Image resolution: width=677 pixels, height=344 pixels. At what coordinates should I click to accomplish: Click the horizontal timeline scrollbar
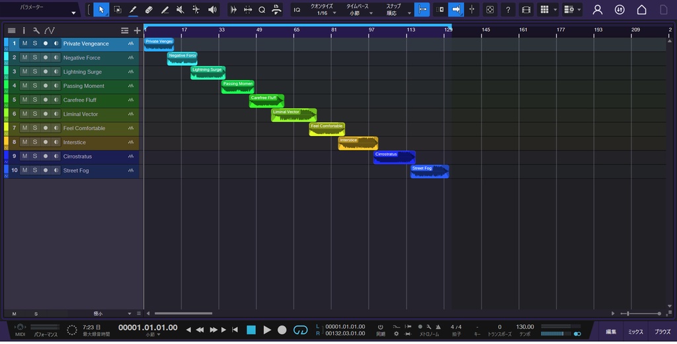tap(184, 314)
